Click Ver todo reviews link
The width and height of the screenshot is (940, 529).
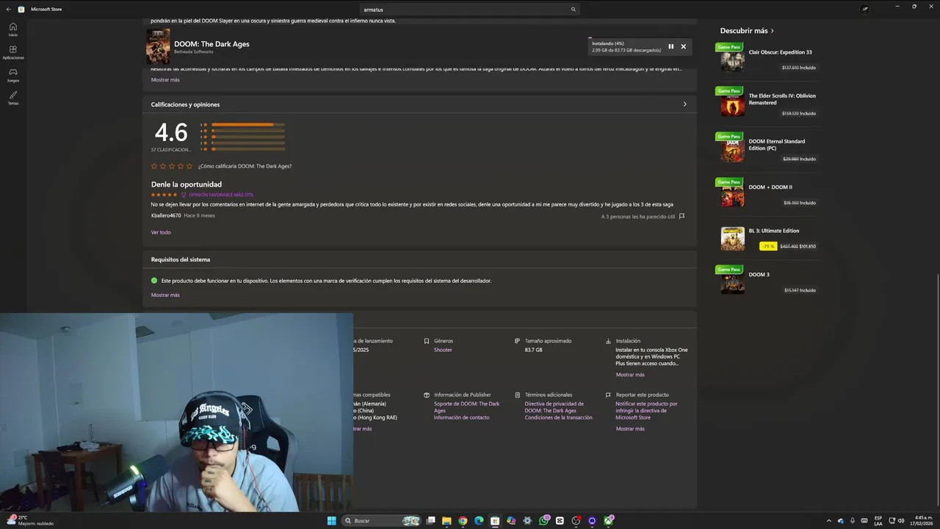click(161, 232)
